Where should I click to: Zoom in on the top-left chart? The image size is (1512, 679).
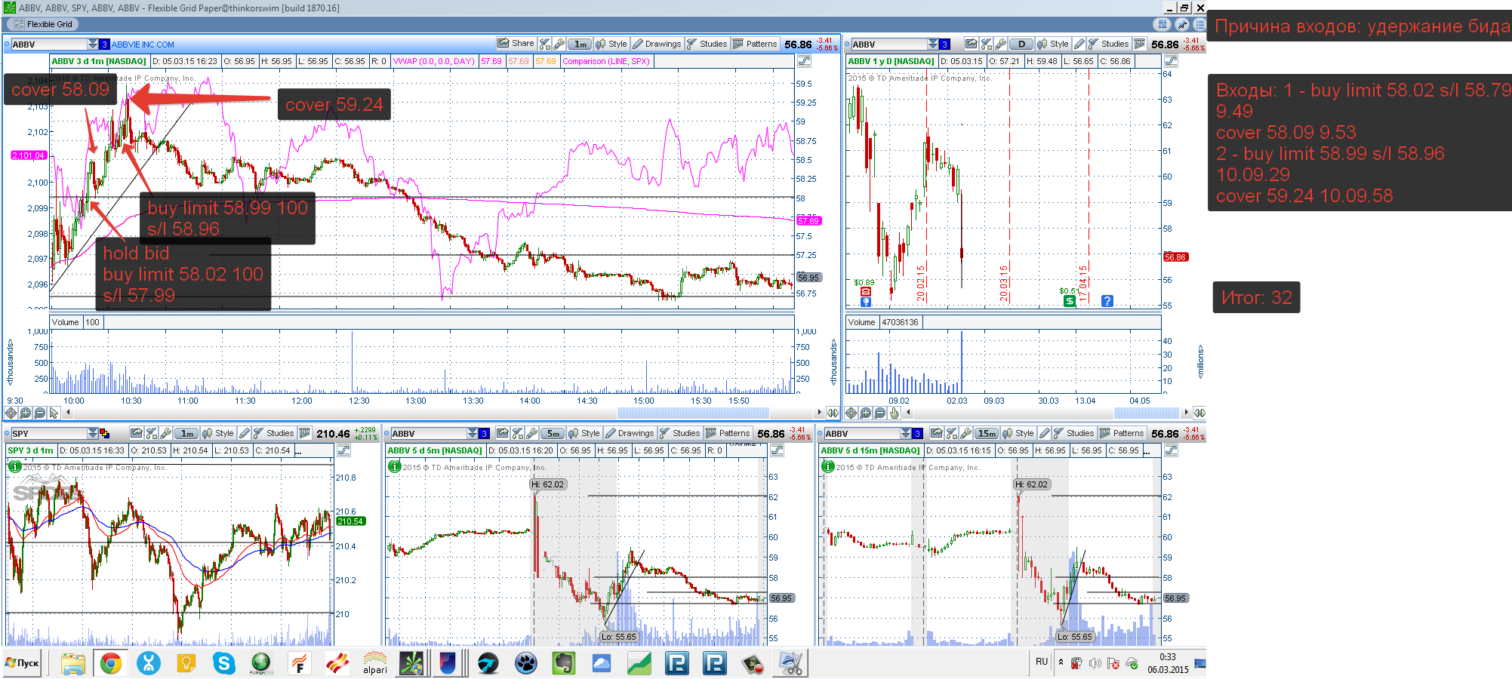pos(25,413)
